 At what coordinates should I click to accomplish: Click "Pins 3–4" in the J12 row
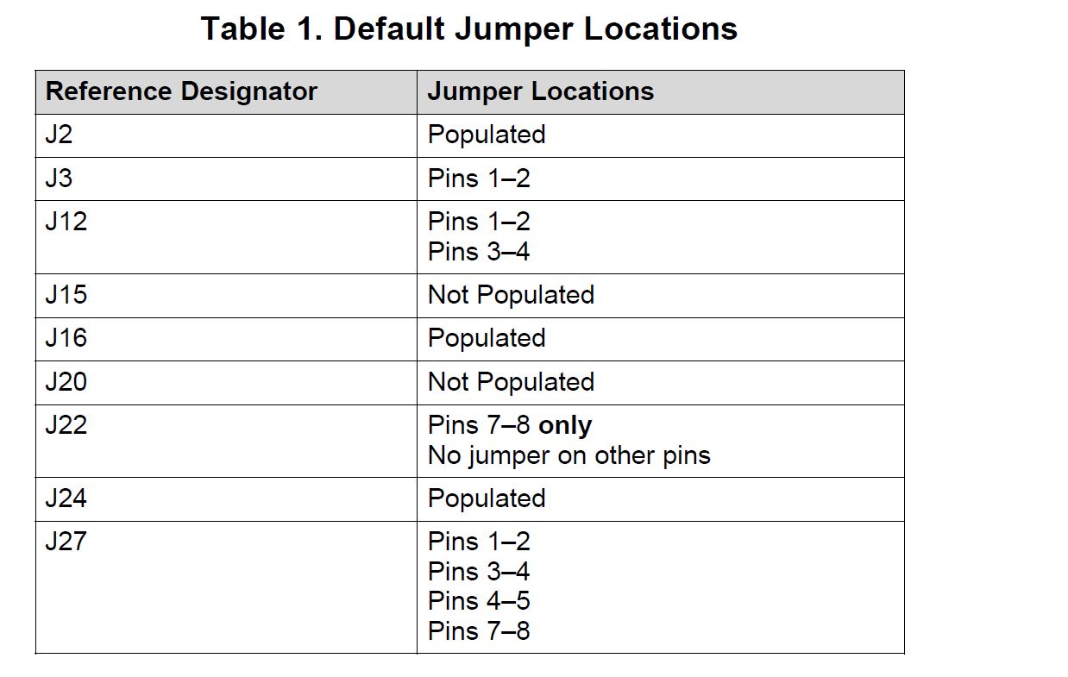(479, 252)
